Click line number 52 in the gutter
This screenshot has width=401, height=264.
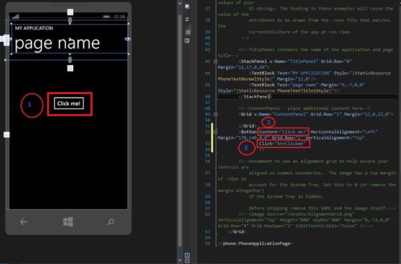click(x=207, y=132)
